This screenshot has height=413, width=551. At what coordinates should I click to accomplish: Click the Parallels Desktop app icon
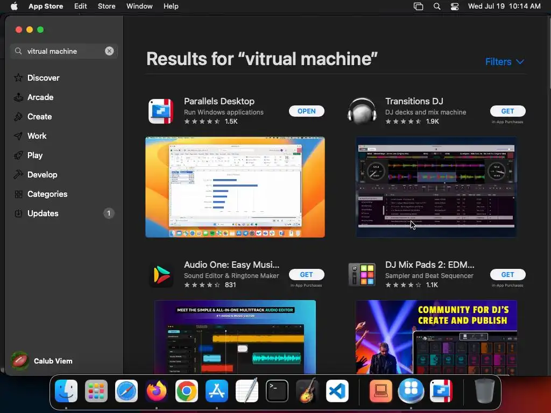(161, 111)
